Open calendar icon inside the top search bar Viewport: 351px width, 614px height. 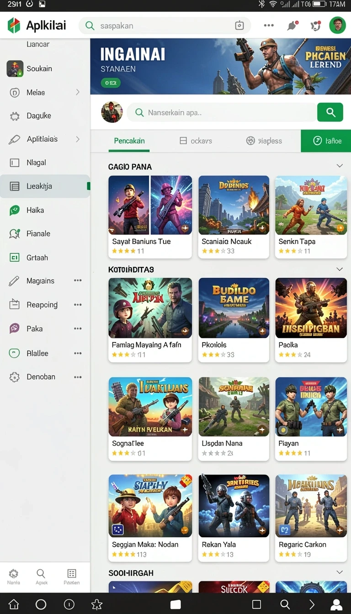[239, 26]
